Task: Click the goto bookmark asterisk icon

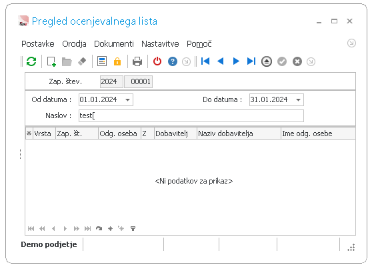Action: point(121,228)
